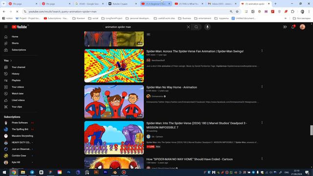
Task: Expand the You section chevron
Action: (11, 61)
